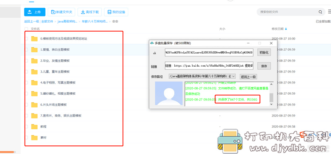This screenshot has height=154, width=331.
Task: Click 初始化 button in 多盘批量保存 dialog
Action: coord(264,53)
